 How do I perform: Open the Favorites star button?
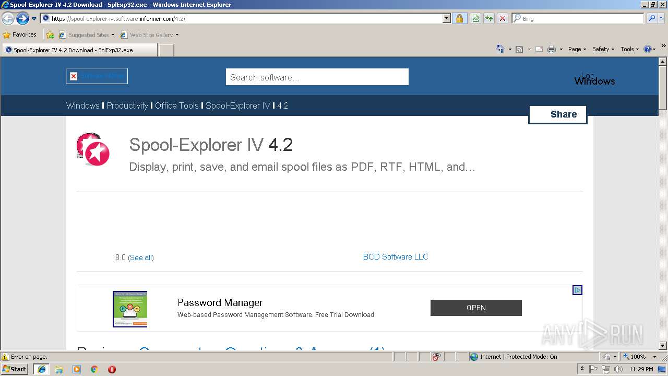(20, 35)
